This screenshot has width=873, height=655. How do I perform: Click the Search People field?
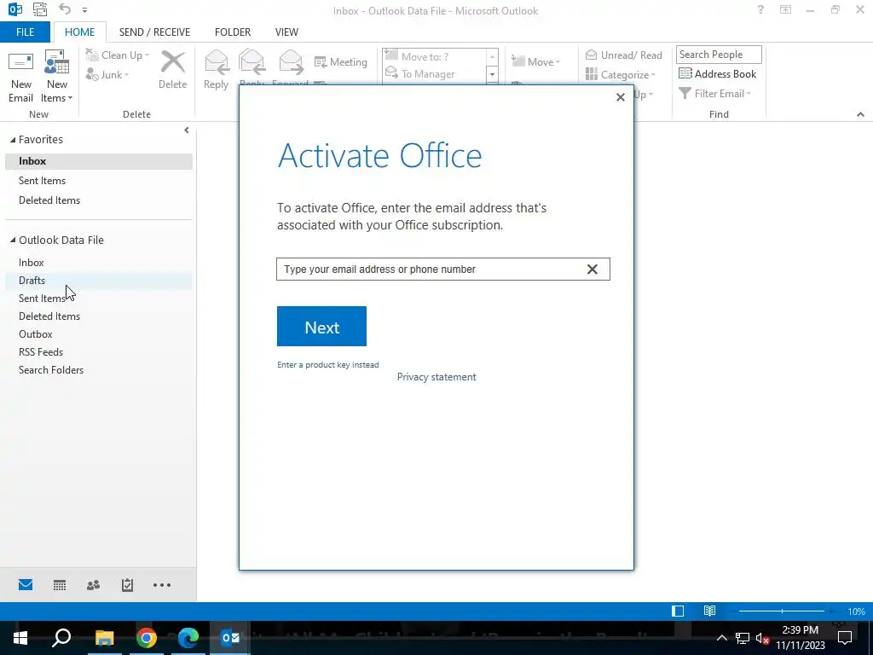[718, 55]
